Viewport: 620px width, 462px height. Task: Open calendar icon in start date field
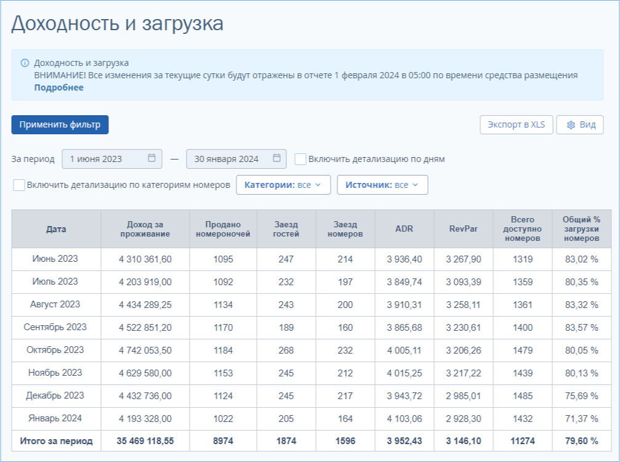point(151,158)
